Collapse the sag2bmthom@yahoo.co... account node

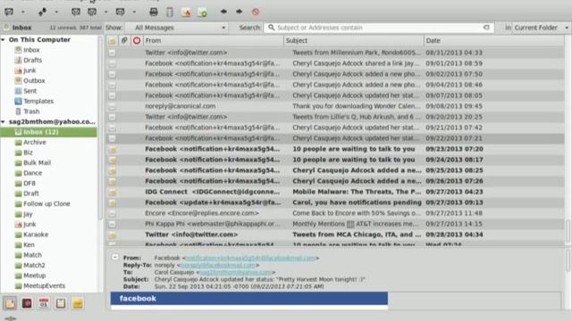tap(3, 121)
